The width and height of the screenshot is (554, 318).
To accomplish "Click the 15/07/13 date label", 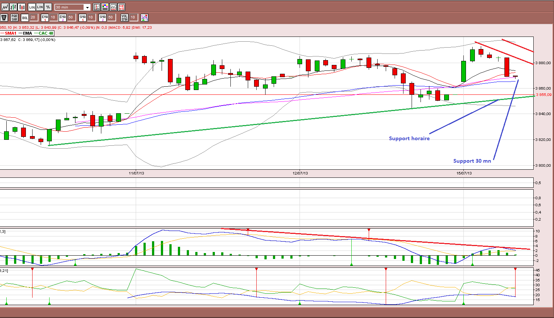I will point(464,173).
